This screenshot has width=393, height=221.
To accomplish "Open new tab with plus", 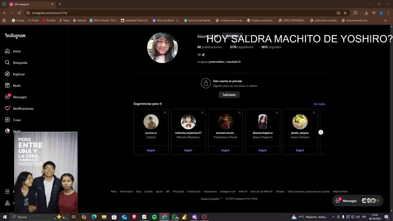I will pyautogui.click(x=60, y=4).
